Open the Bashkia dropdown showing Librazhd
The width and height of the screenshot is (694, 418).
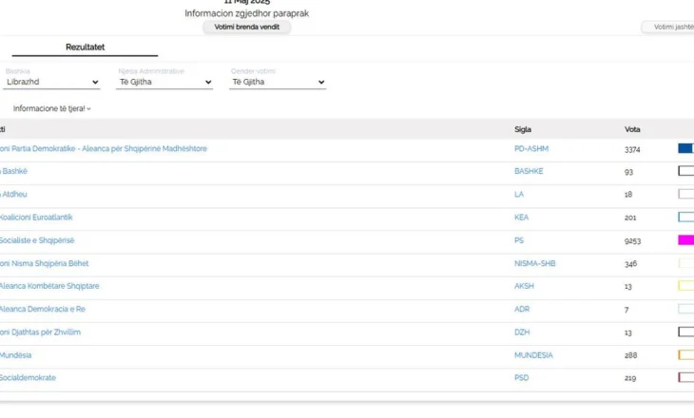[51, 83]
